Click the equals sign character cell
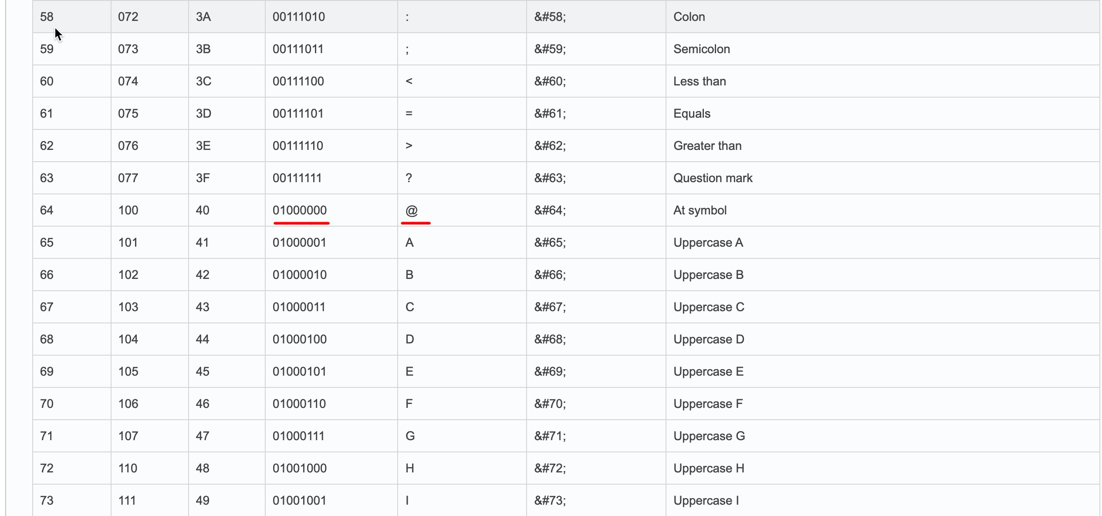Screen dimensions: 1102x516 409,114
